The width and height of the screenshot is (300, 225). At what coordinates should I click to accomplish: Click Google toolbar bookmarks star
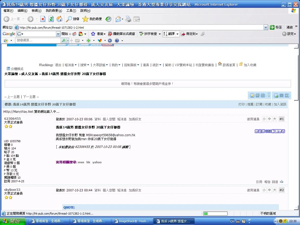(x=93, y=34)
